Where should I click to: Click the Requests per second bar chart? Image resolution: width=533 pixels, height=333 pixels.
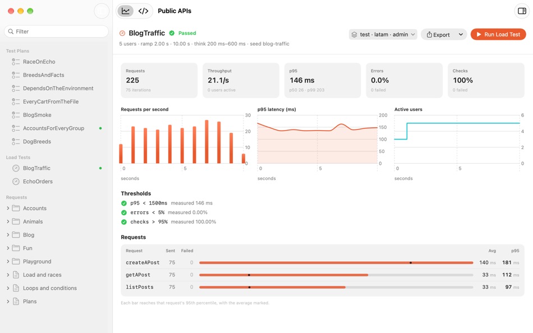[182, 140]
